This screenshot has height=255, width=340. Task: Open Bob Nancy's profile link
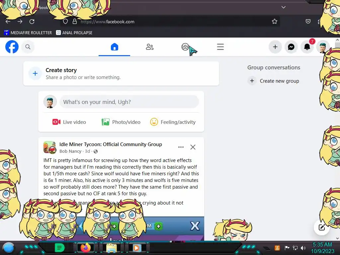click(70, 151)
